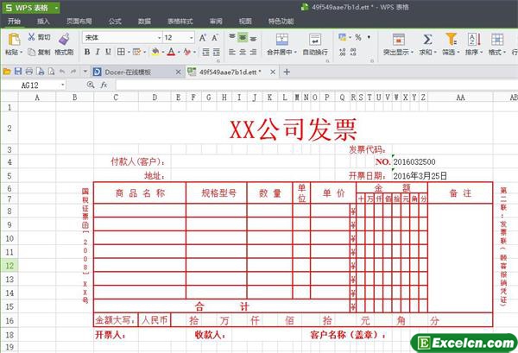Screen dimensions: 518x353
Task: Toggle middle vertical alignment
Action: [x=243, y=37]
